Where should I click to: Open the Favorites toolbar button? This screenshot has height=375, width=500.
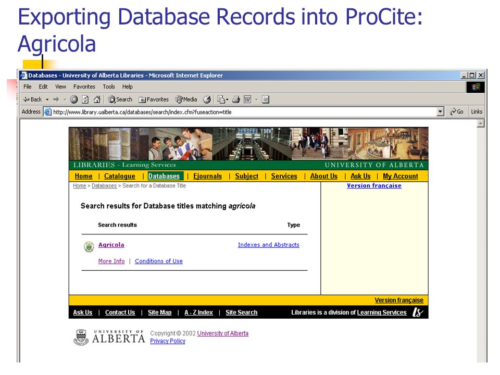(153, 99)
